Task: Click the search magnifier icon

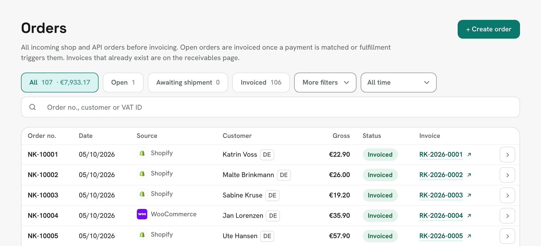Action: [33, 107]
